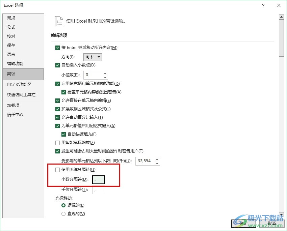Toggle 允许自动百分比输入 checkbox

click(x=57, y=117)
